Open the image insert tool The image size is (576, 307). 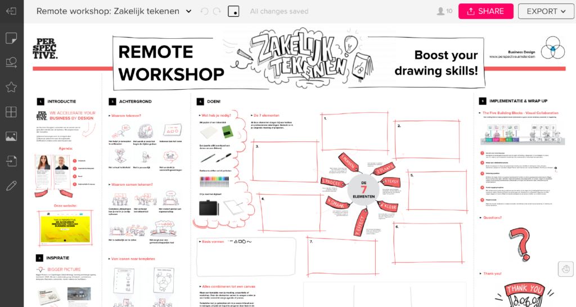pos(11,136)
